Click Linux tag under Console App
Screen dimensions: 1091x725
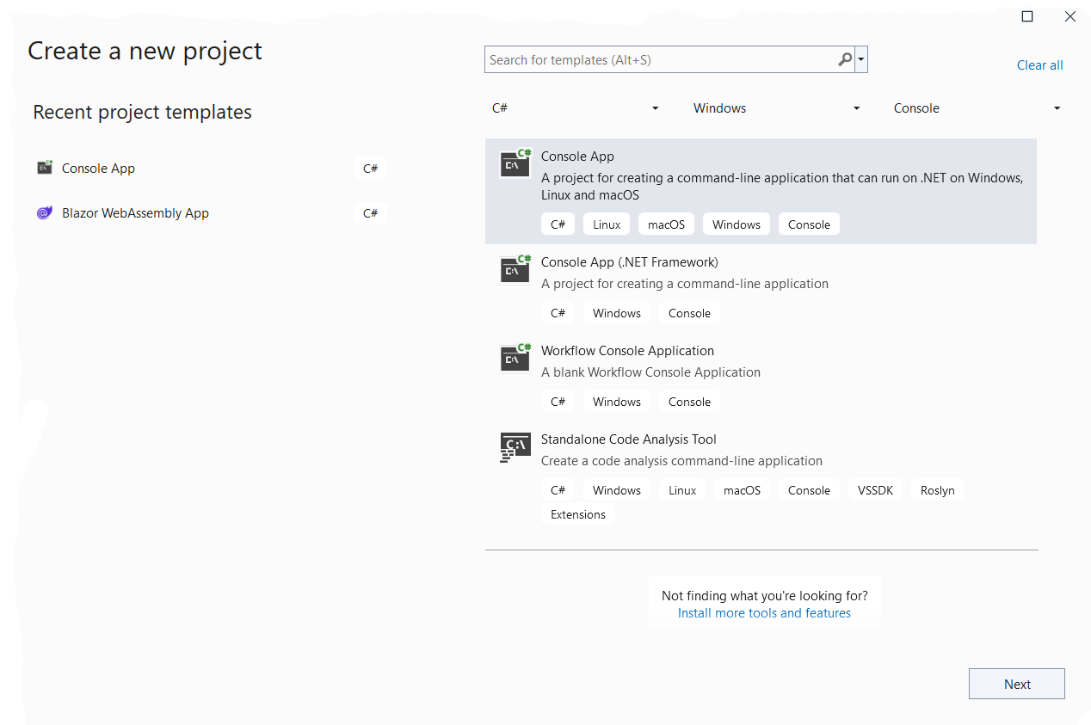point(607,224)
